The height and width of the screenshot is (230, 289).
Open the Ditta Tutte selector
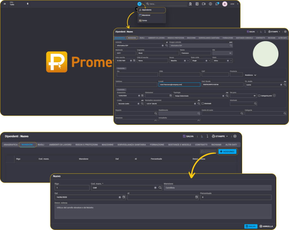pyautogui.click(x=19, y=4)
